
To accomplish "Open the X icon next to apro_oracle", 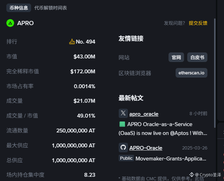I will tap(123, 113).
